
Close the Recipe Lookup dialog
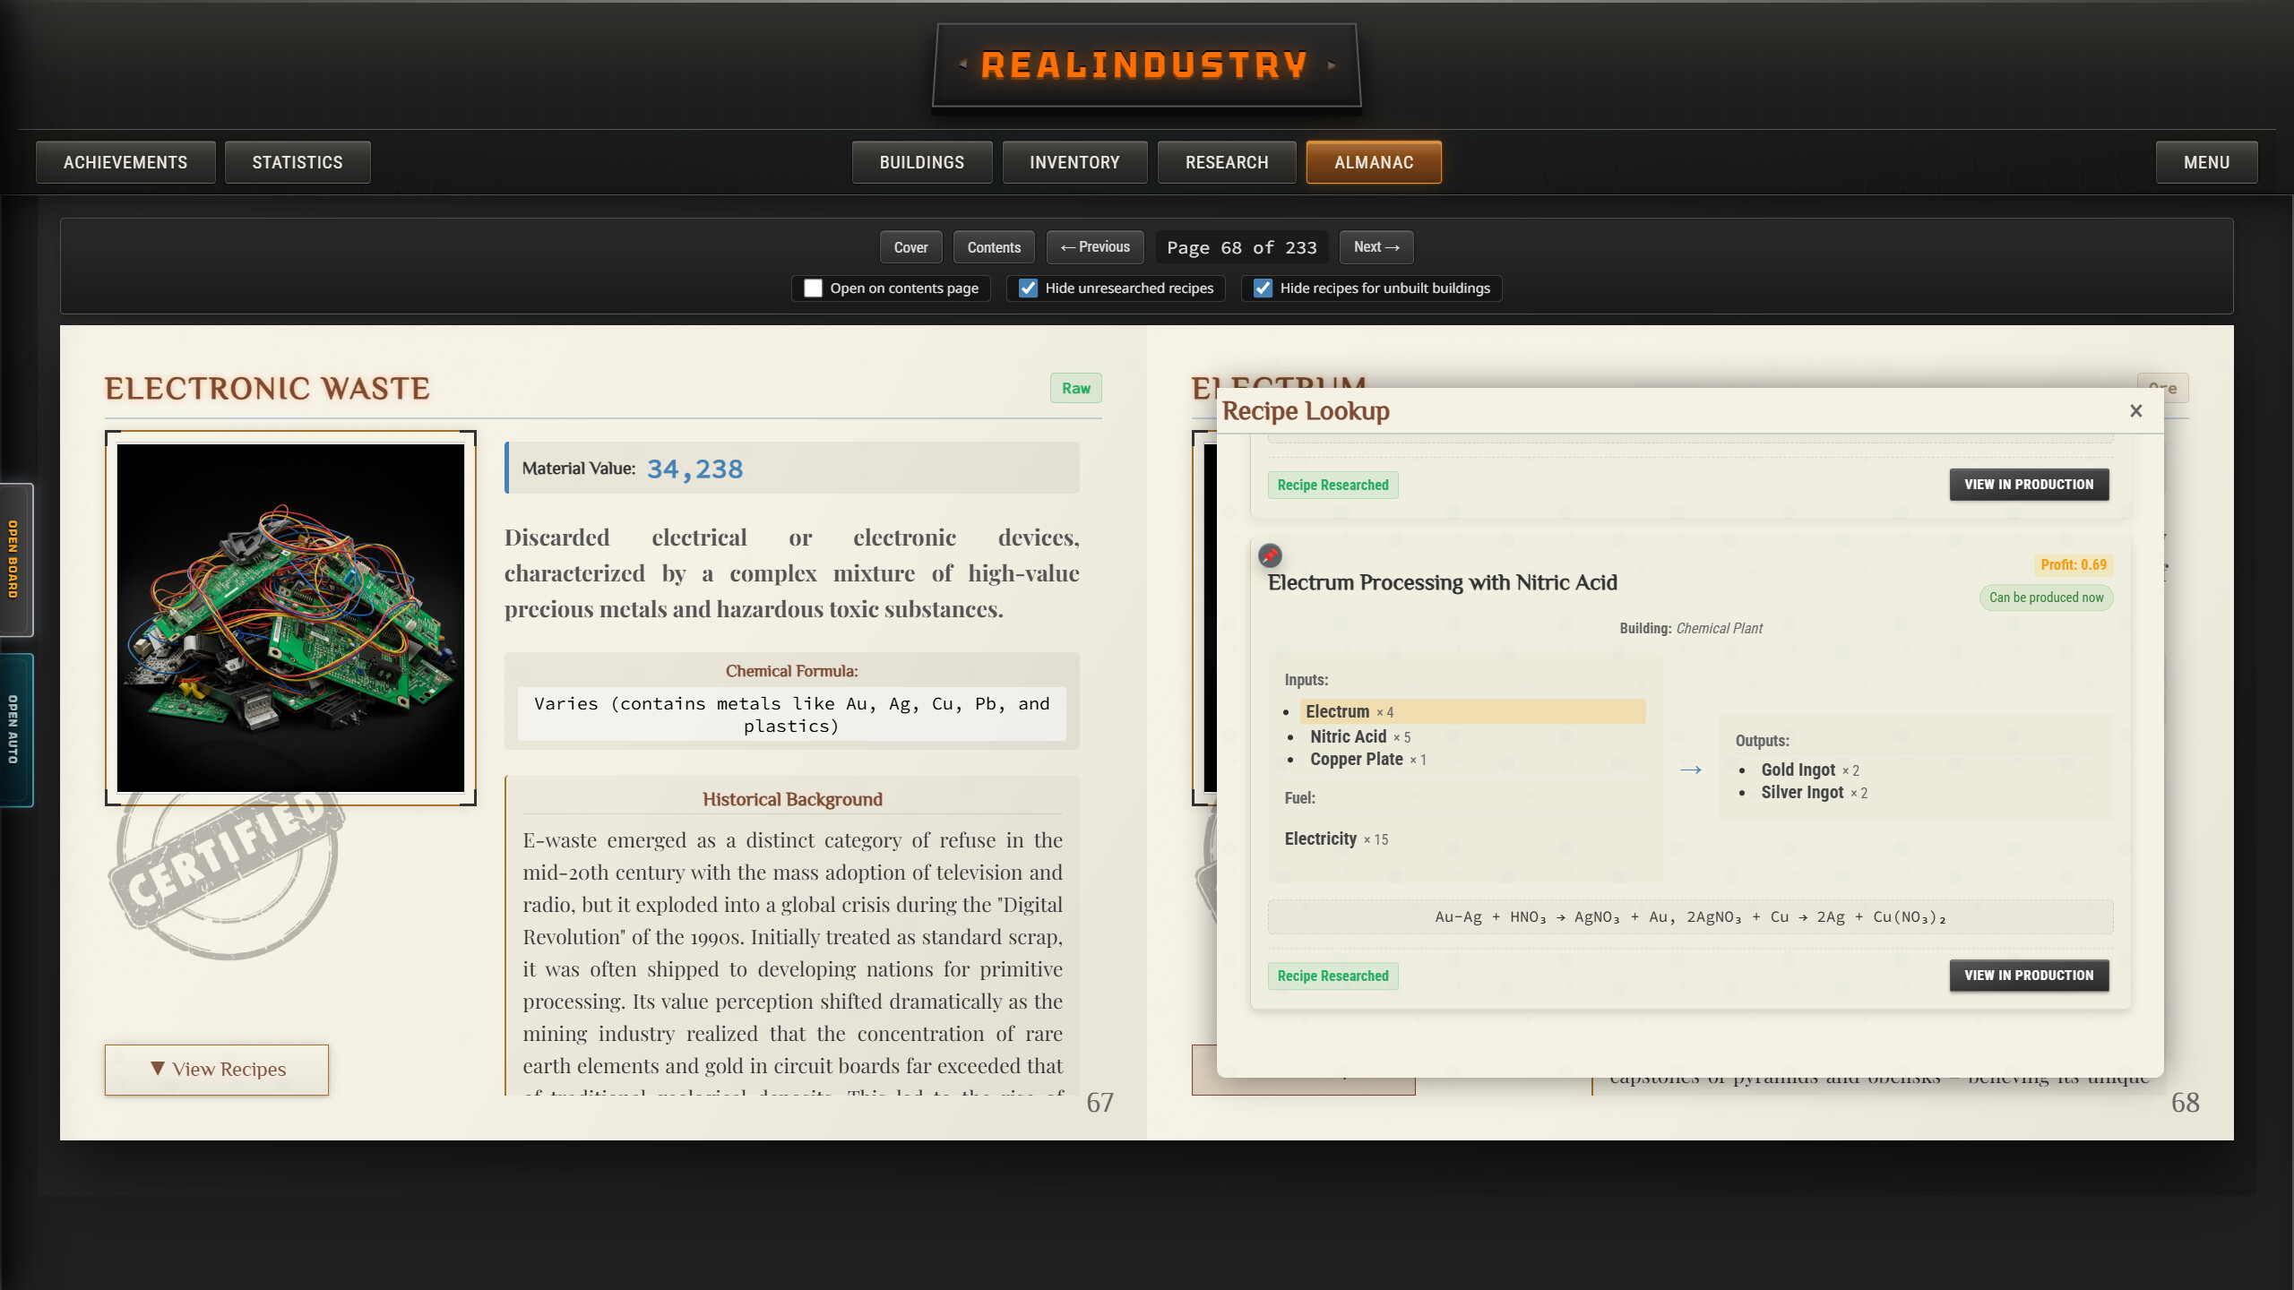click(x=2136, y=410)
